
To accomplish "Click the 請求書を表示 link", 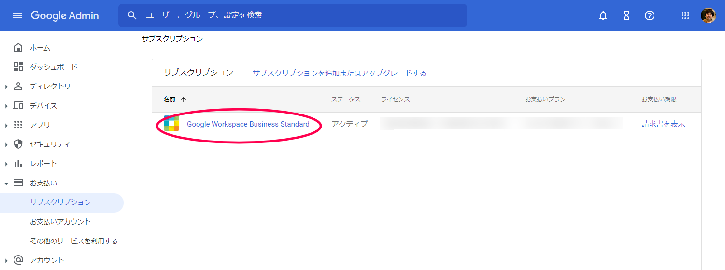I will click(x=663, y=124).
